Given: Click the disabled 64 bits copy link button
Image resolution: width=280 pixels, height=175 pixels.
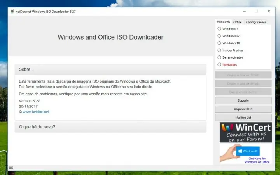Looking at the screenshot, I should tap(243, 83).
